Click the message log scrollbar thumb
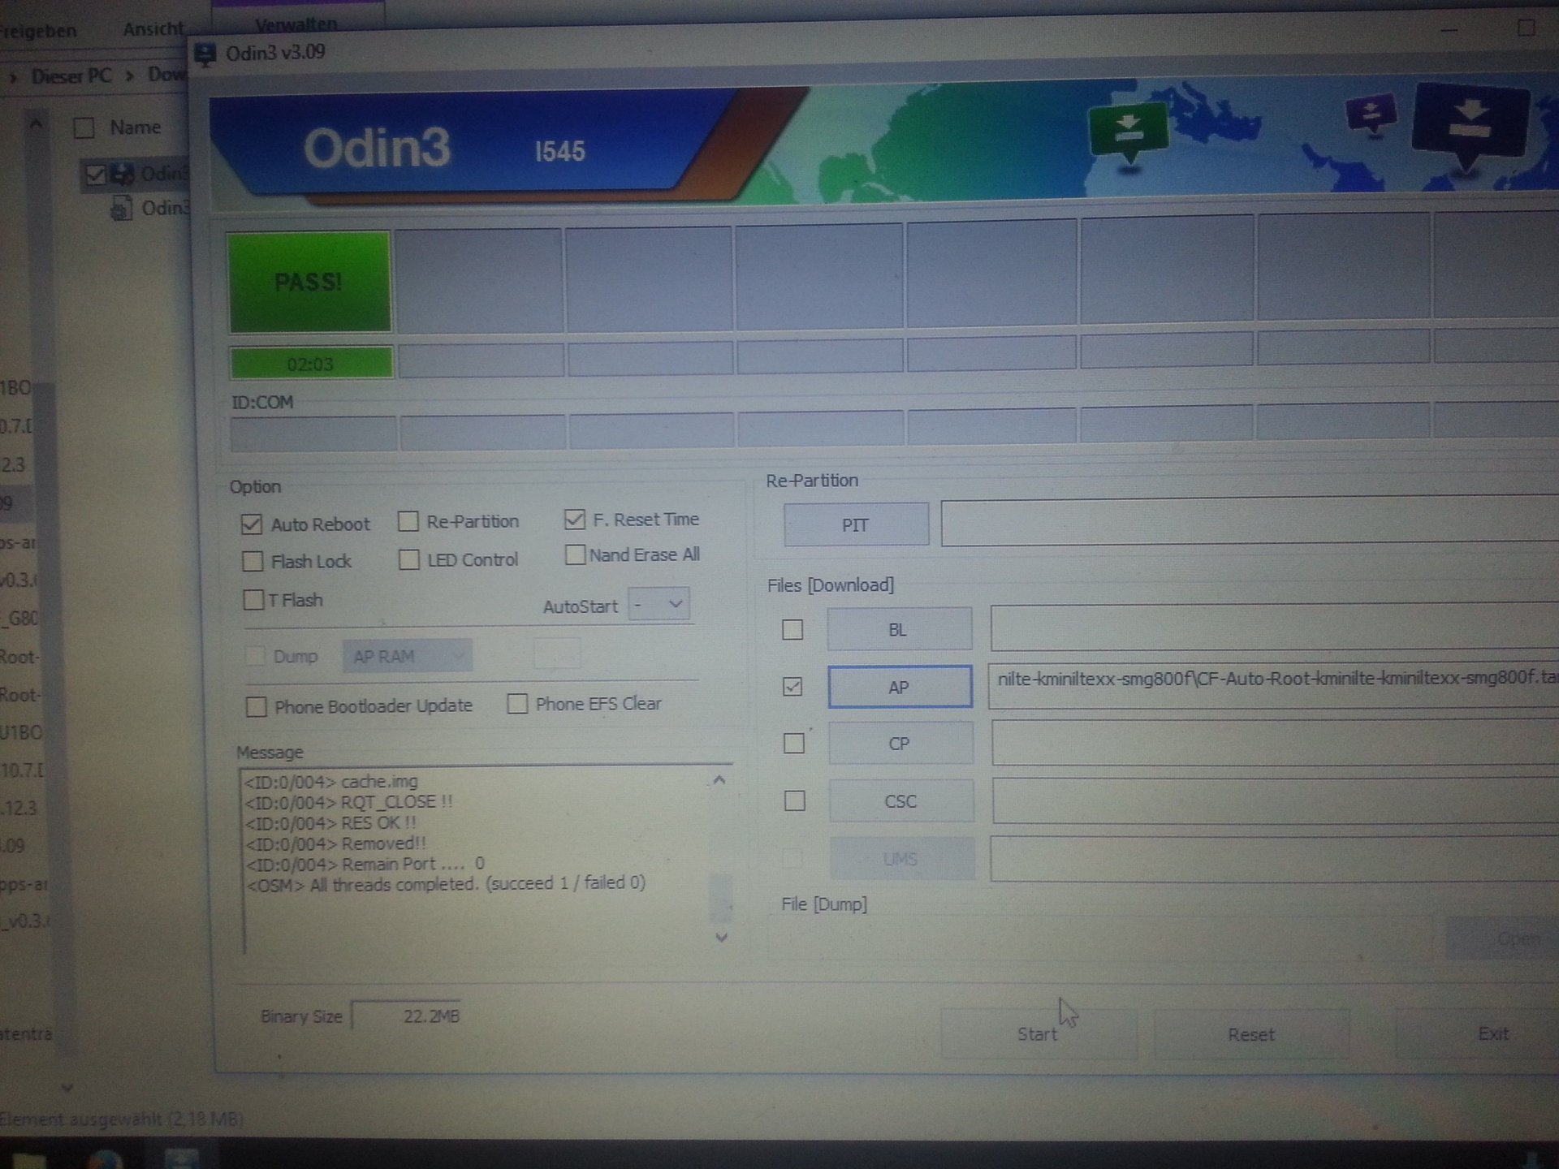1559x1169 pixels. (x=720, y=897)
